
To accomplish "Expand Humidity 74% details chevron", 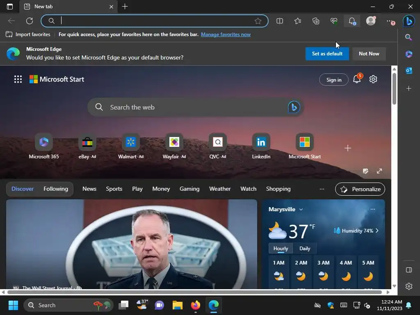I will [x=377, y=231].
